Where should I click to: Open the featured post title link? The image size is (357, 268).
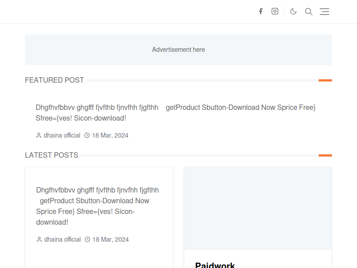click(x=175, y=113)
